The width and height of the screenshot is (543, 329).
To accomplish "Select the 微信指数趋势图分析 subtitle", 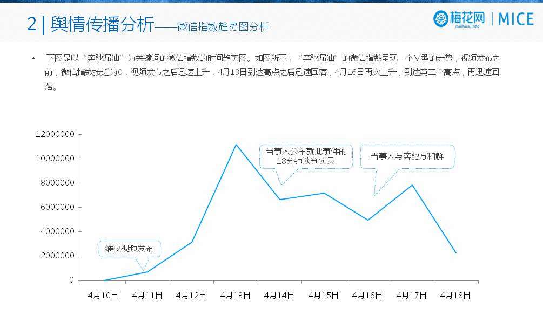I will click(x=223, y=27).
